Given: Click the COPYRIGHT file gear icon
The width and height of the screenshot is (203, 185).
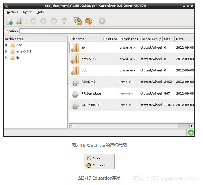Looking at the screenshot, I should click(75, 106).
